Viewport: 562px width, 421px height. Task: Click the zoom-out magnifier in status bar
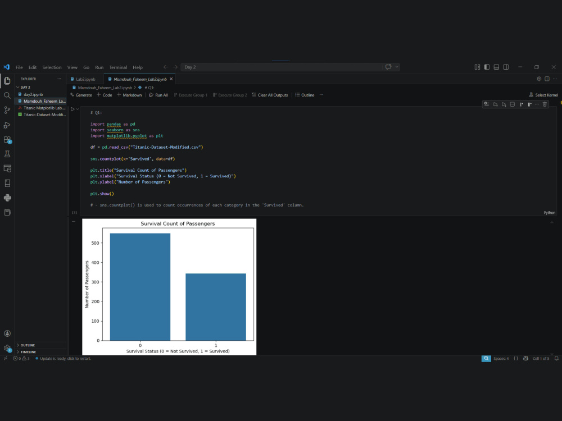pyautogui.click(x=486, y=358)
